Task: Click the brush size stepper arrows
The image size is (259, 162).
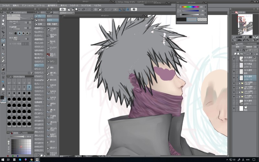Action: tap(28, 23)
